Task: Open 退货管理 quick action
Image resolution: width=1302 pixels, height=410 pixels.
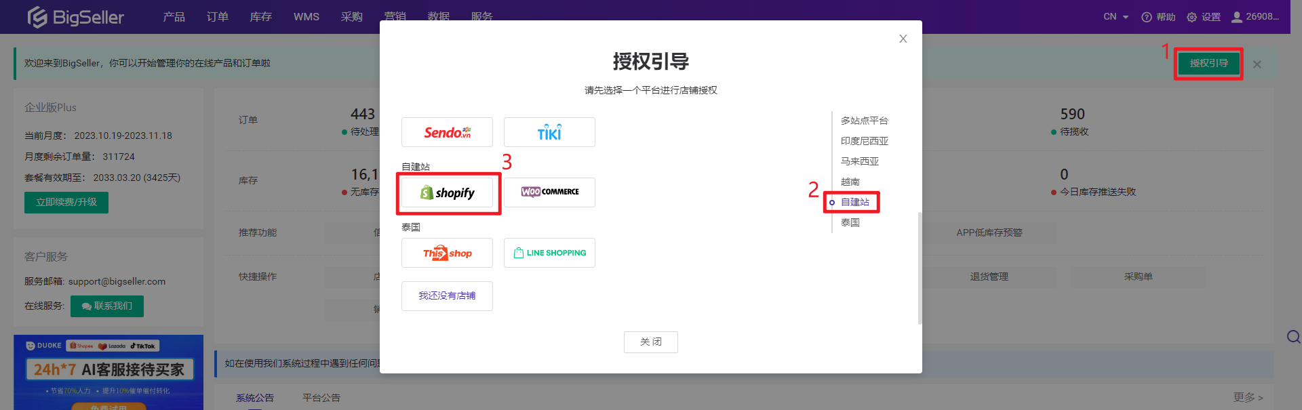Action: [x=989, y=276]
